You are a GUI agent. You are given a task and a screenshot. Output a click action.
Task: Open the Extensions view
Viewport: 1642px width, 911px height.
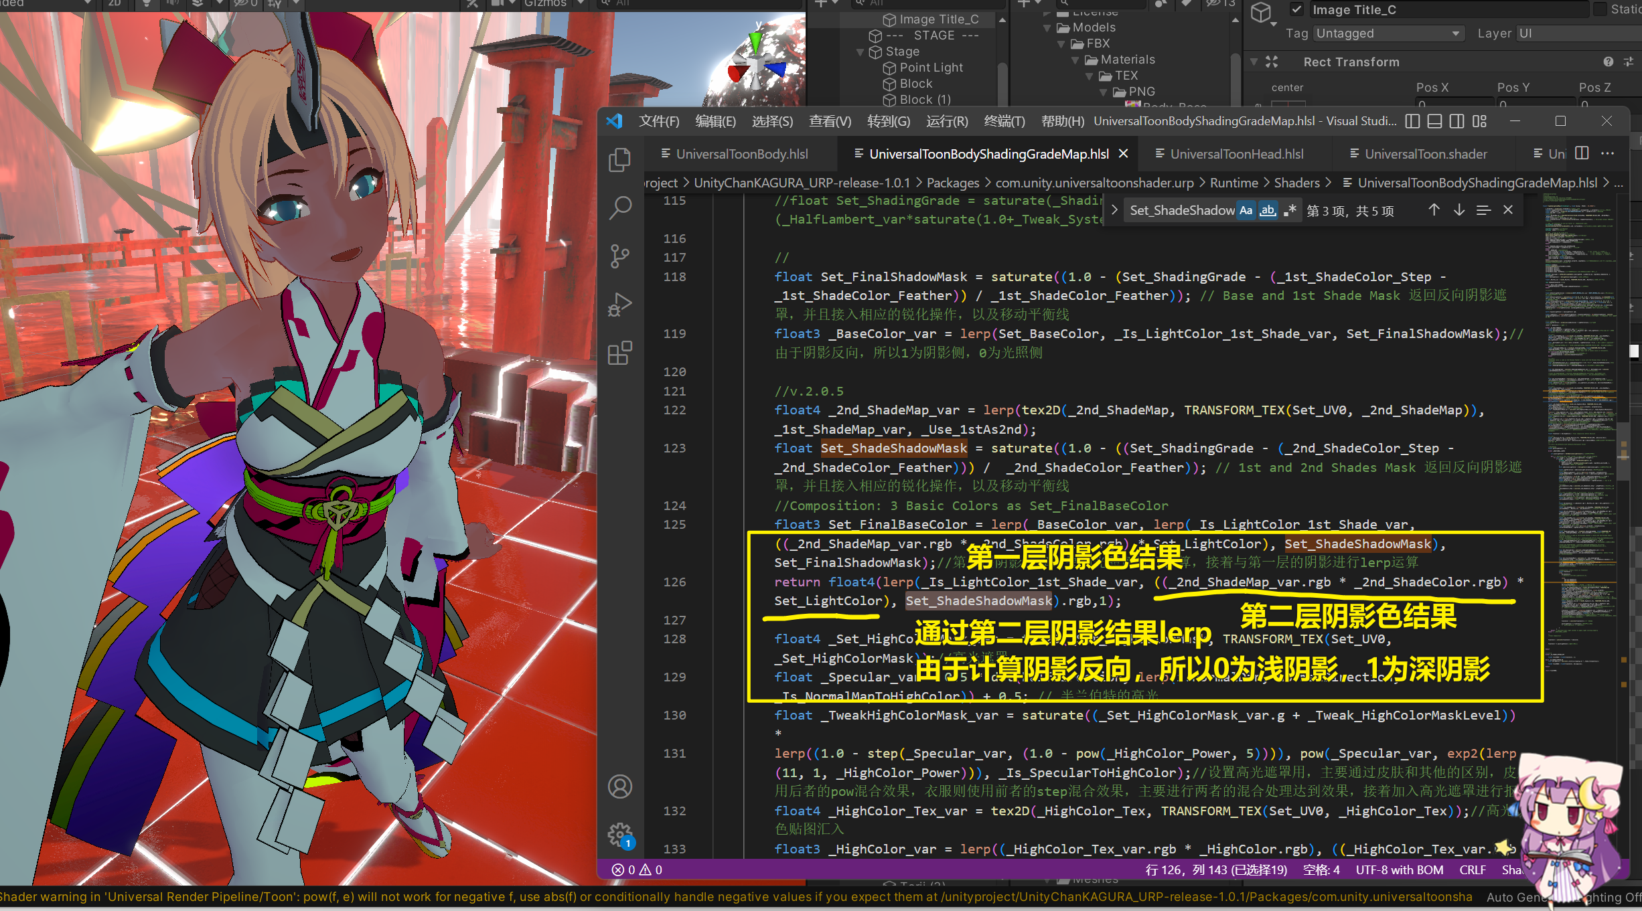click(619, 353)
